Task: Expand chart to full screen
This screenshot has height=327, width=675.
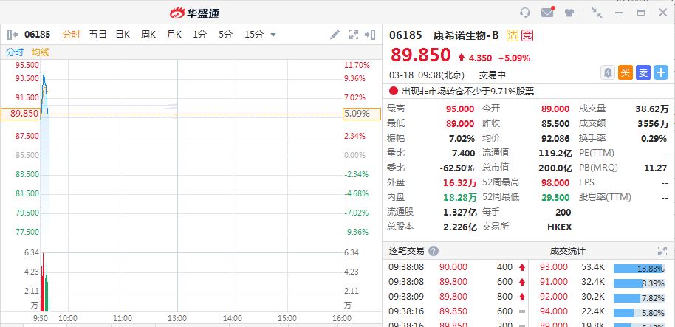Action: click(x=353, y=35)
